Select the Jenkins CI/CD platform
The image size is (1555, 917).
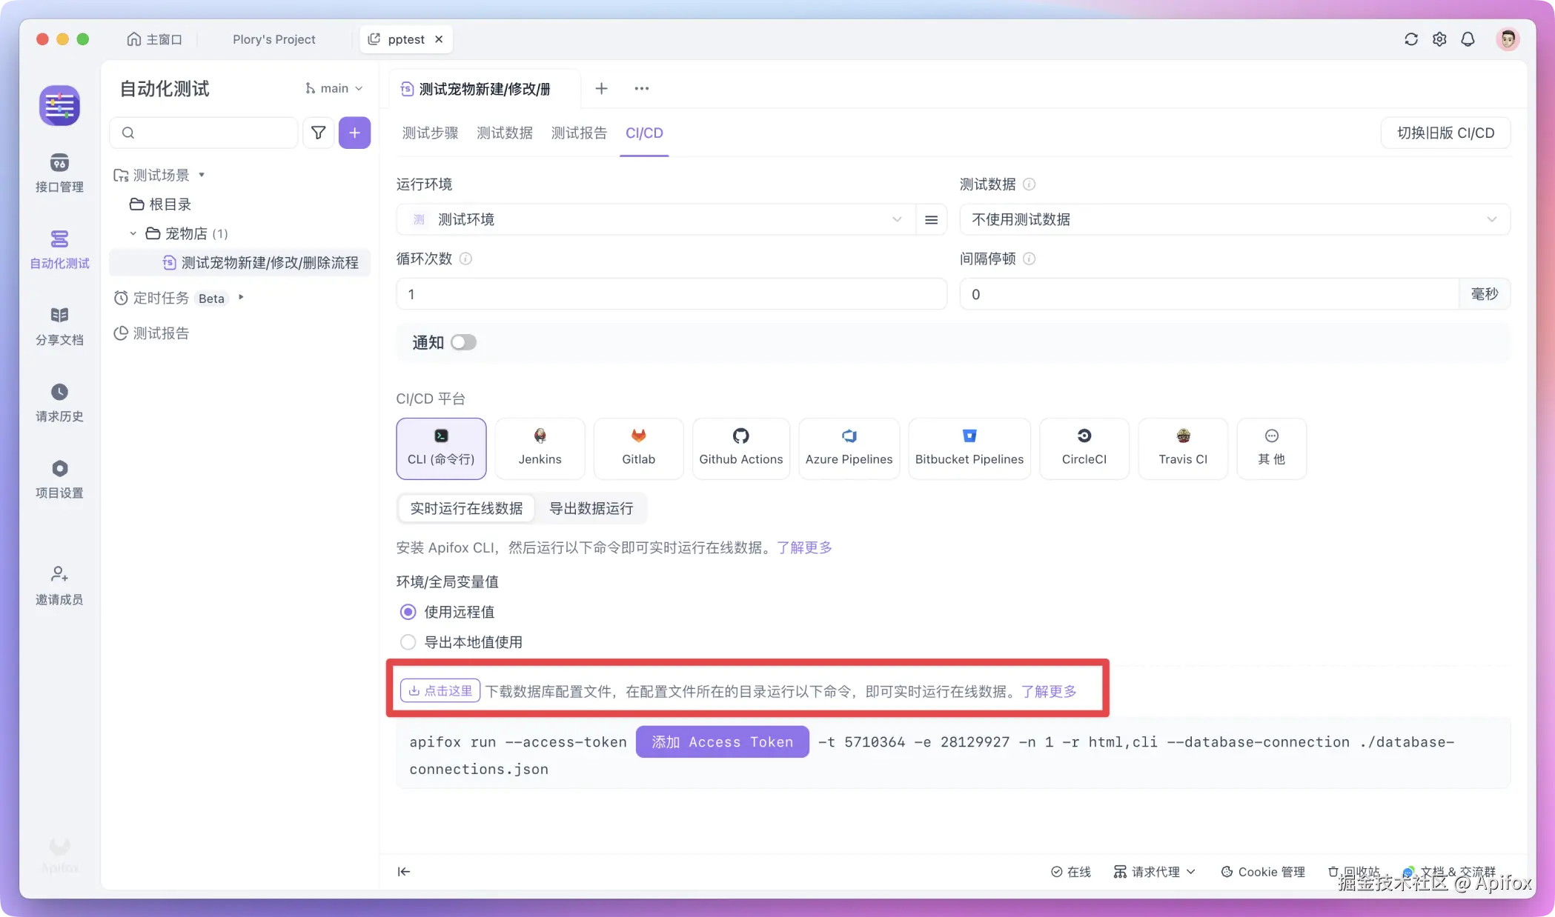pos(540,448)
